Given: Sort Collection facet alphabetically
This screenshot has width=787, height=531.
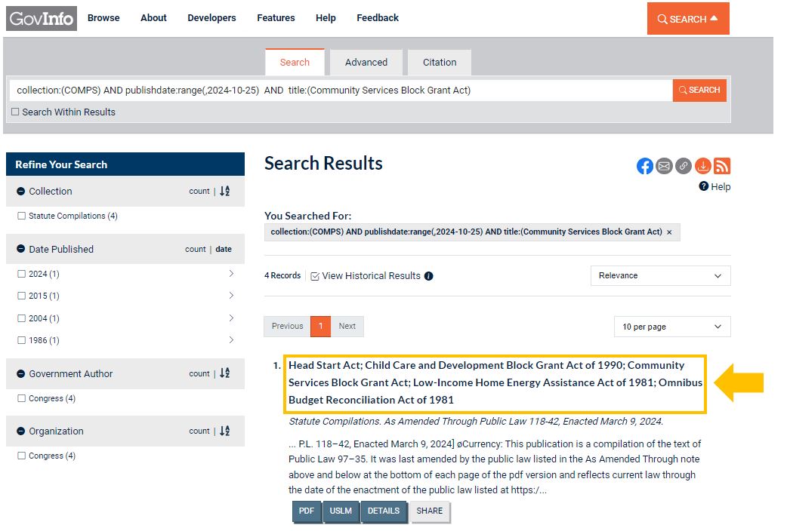Looking at the screenshot, I should [x=224, y=192].
